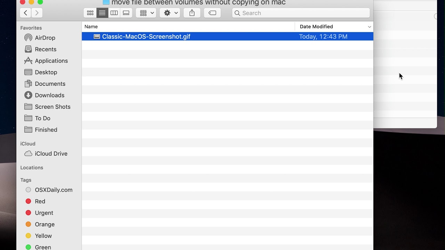
Task: Click the search magnifier icon
Action: [x=237, y=13]
